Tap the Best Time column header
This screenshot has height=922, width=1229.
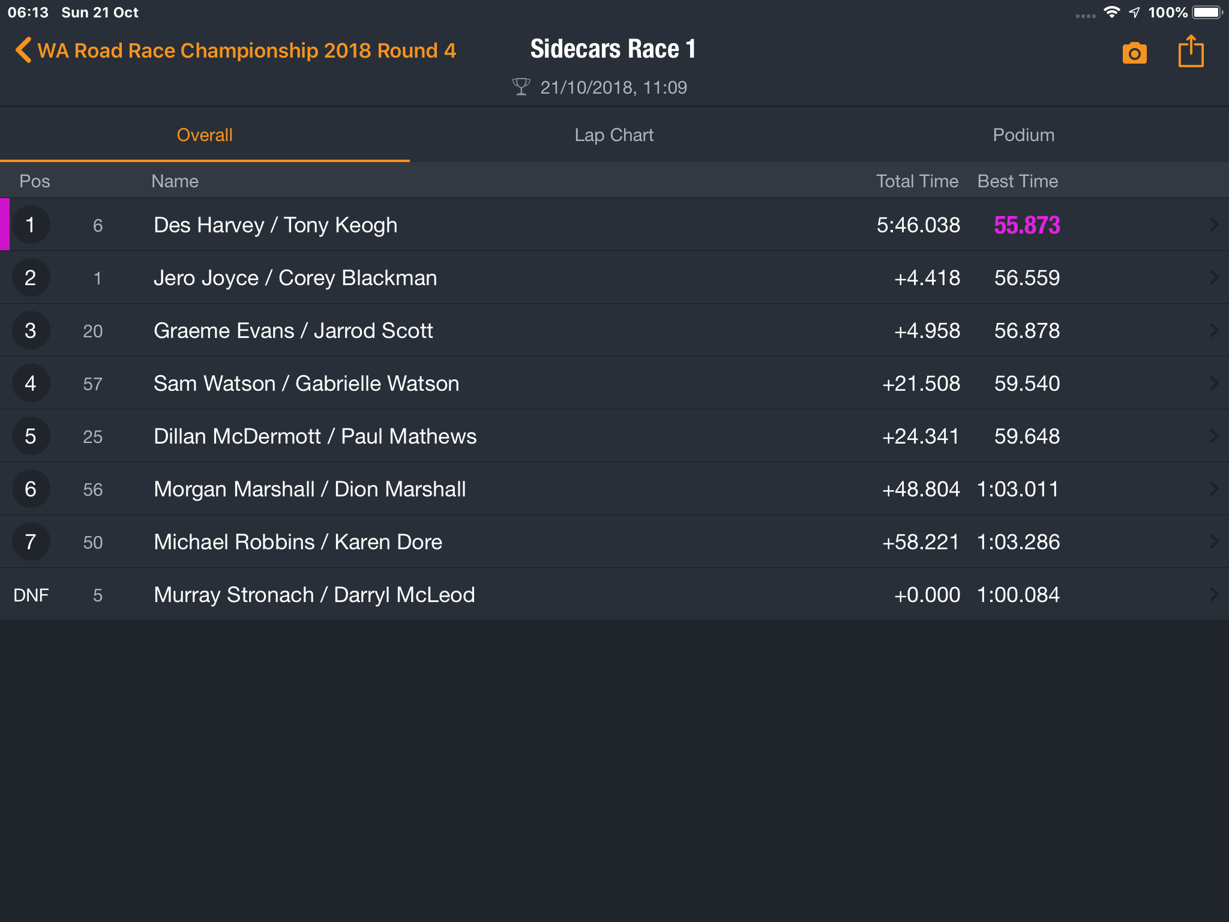pos(1018,181)
